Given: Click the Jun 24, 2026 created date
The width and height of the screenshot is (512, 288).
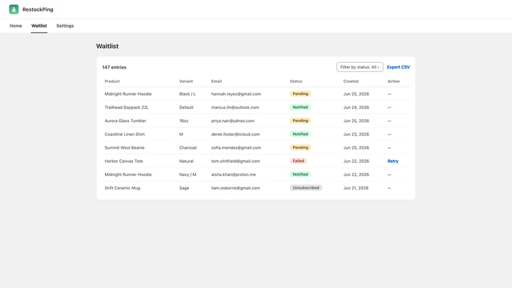Looking at the screenshot, I should click(x=356, y=108).
